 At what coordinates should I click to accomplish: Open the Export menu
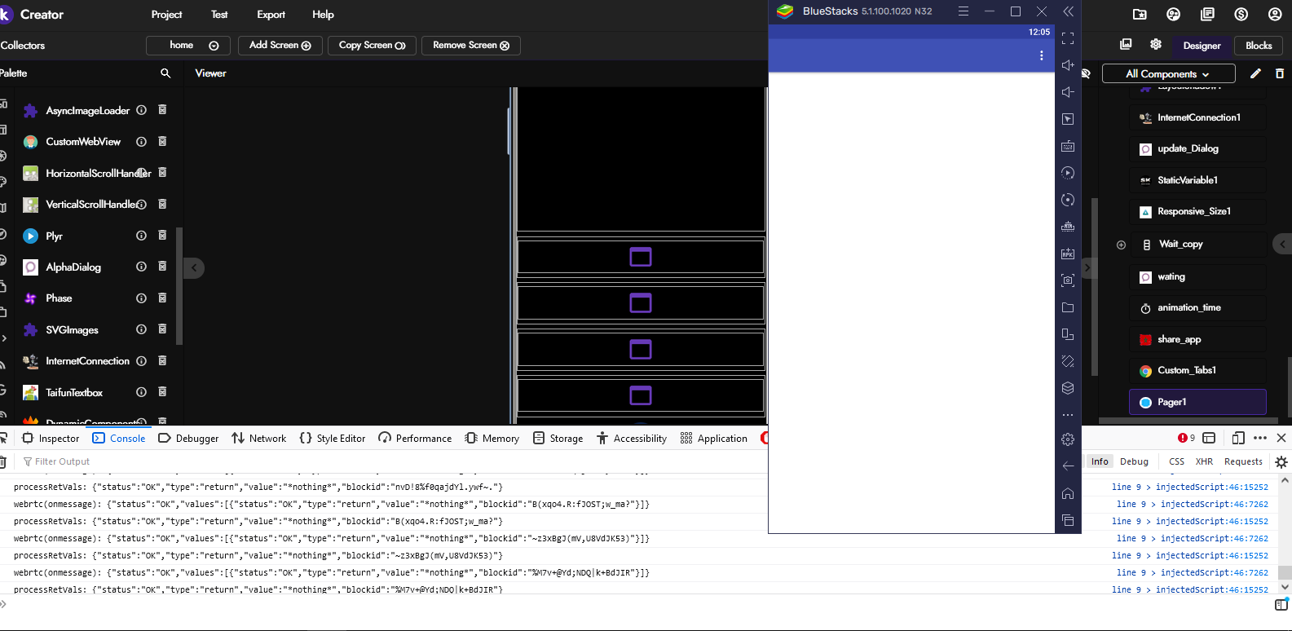(271, 15)
